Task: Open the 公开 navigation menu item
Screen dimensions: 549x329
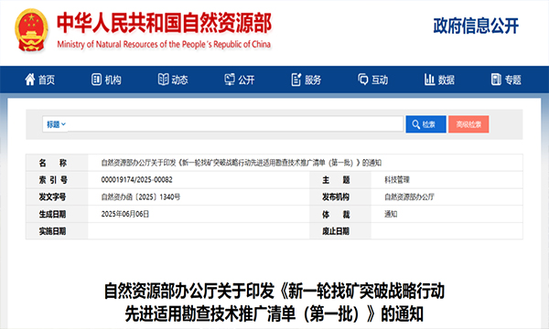Action: tap(240, 80)
